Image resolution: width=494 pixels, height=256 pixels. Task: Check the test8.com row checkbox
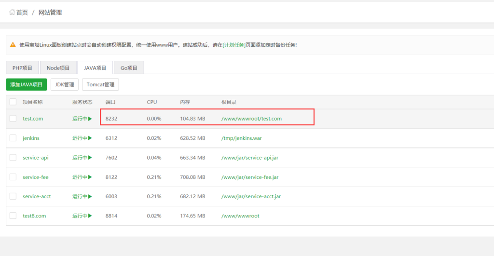pos(13,216)
